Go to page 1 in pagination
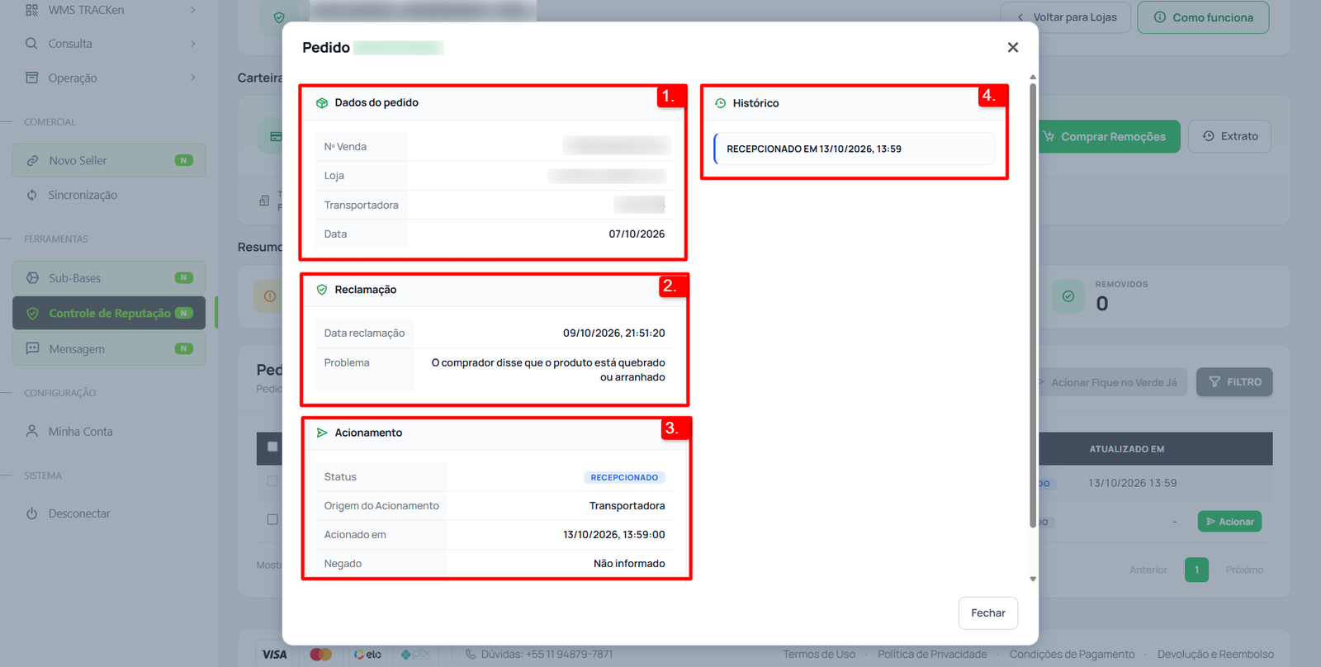 tap(1196, 570)
